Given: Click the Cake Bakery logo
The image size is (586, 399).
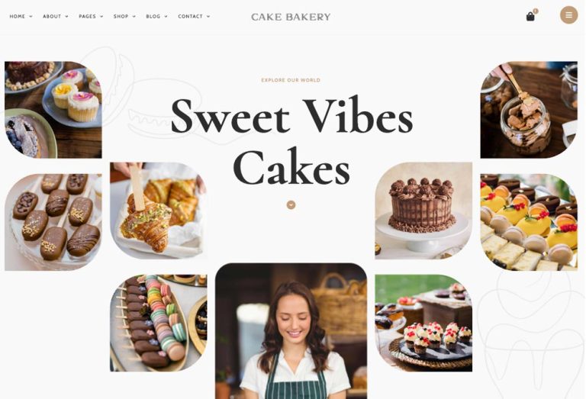Looking at the screenshot, I should [x=291, y=17].
